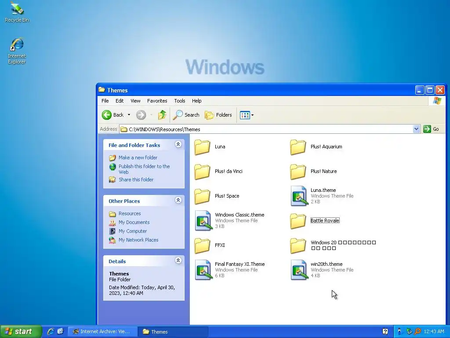Click the help question mark tray icon
The height and width of the screenshot is (338, 450).
[x=385, y=331]
